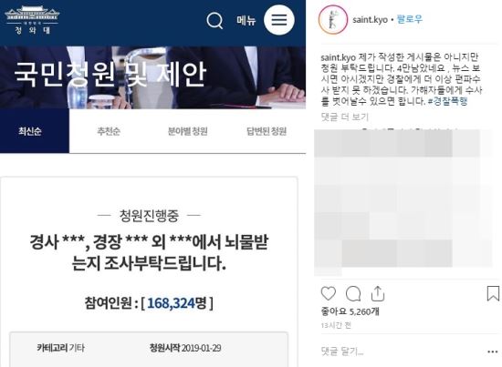Click the #경찰폭행 hashtag
Viewport: 502px width, 367px height.
447,101
